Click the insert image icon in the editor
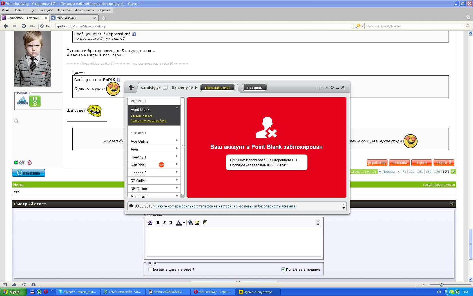Viewport: 473px width, 296px height. pos(197,223)
